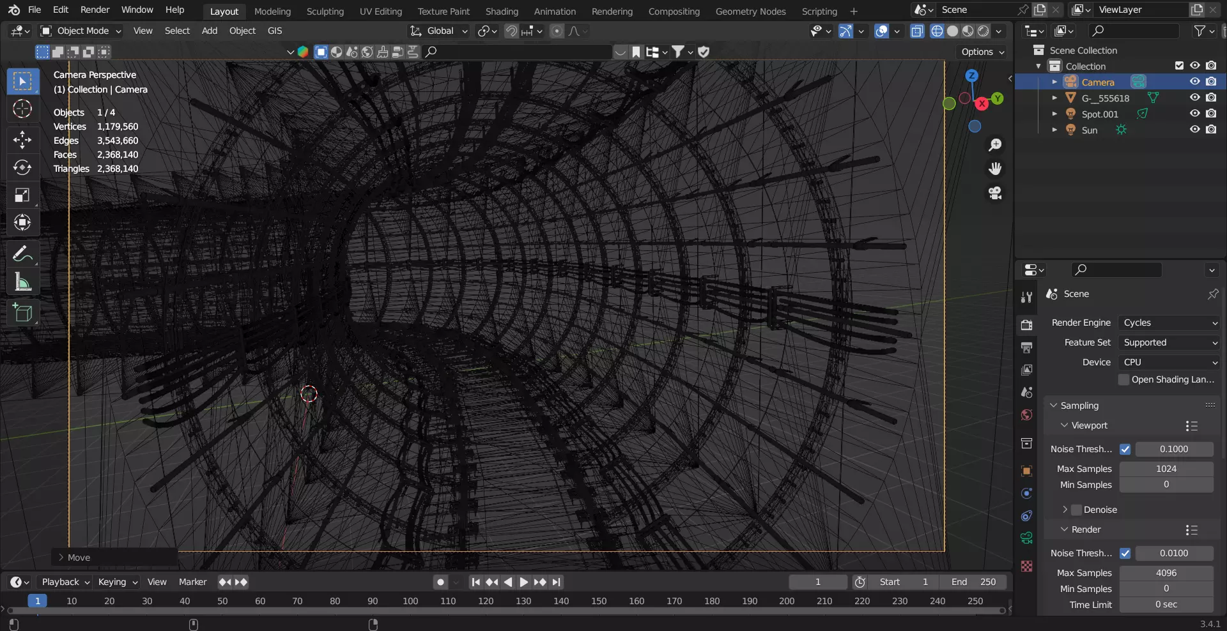Disable Sun in renders via camera icon

point(1211,130)
